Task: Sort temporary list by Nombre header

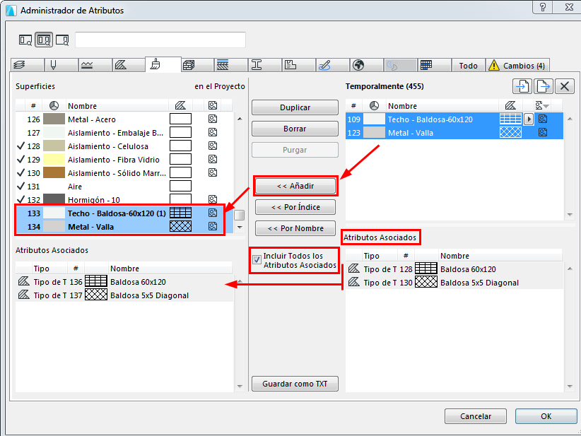Action: [x=442, y=106]
